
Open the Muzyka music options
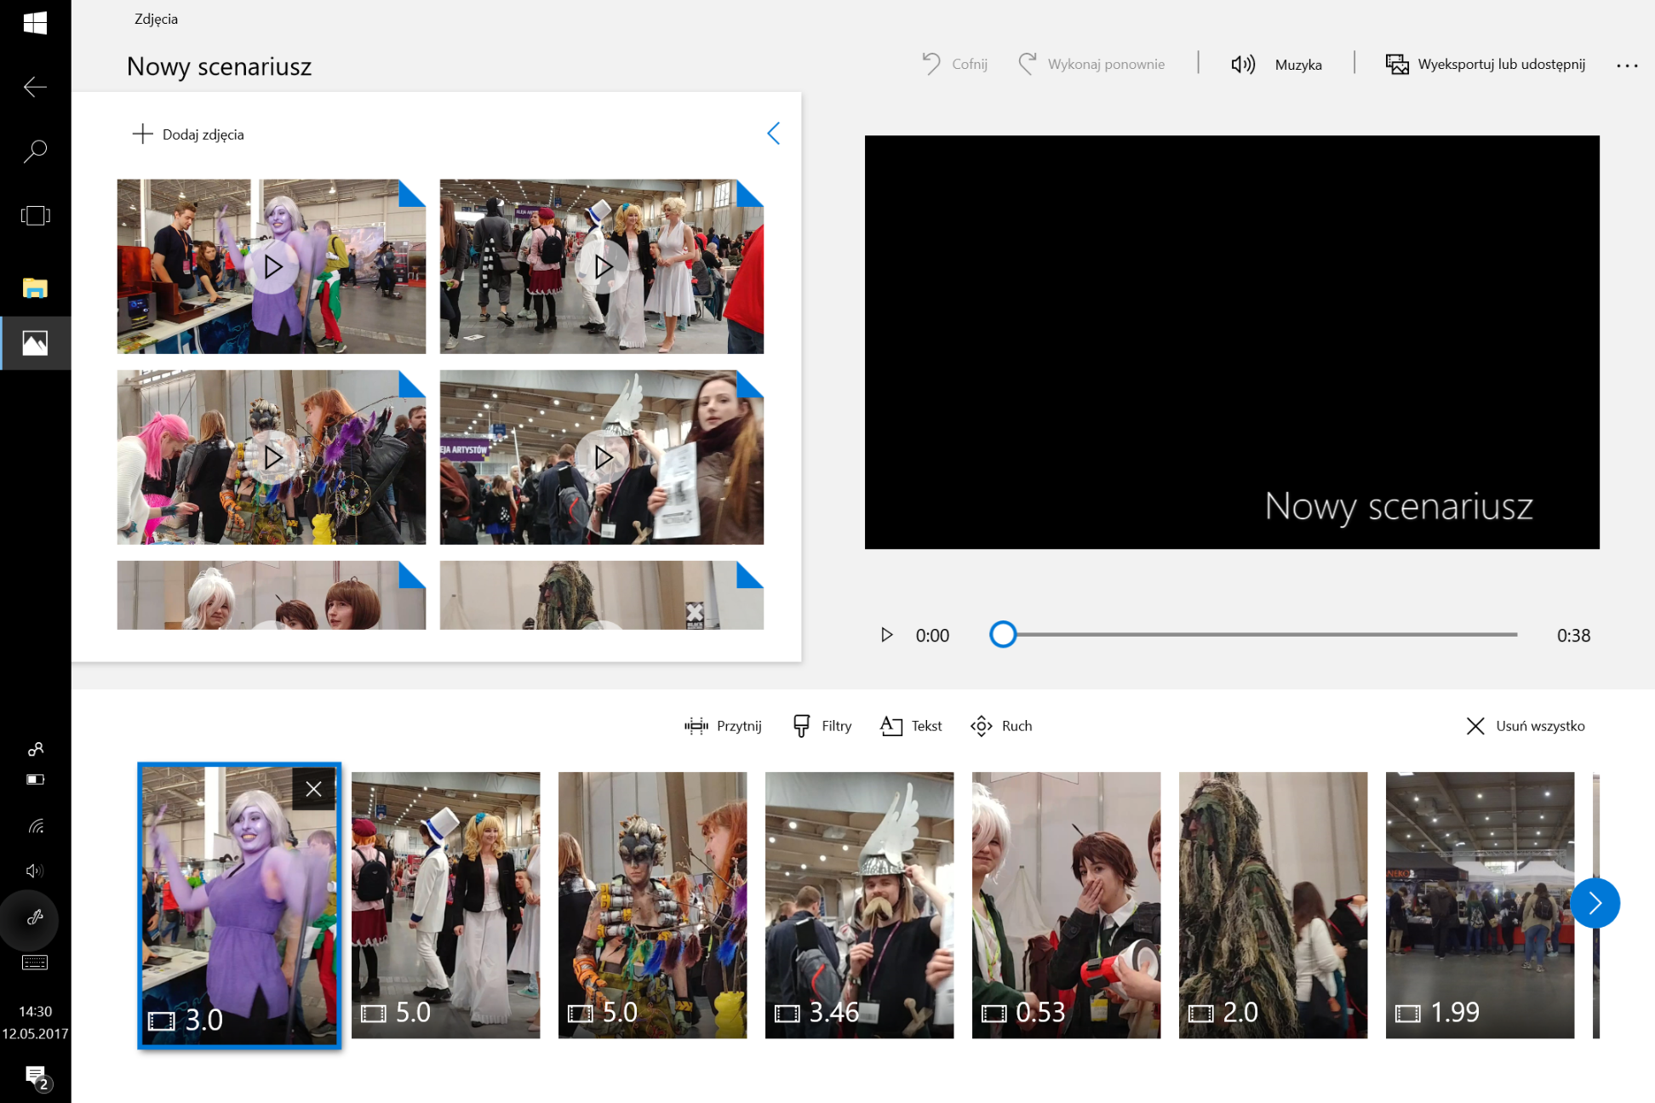[x=1276, y=65]
